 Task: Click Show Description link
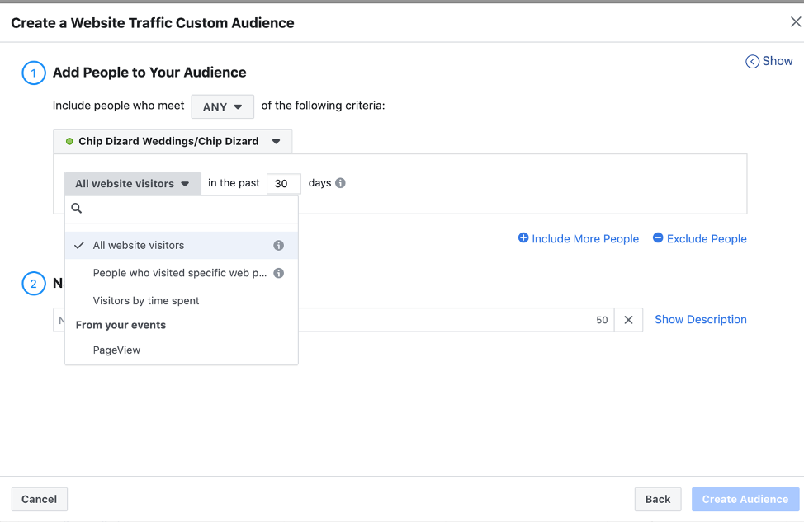[701, 320]
